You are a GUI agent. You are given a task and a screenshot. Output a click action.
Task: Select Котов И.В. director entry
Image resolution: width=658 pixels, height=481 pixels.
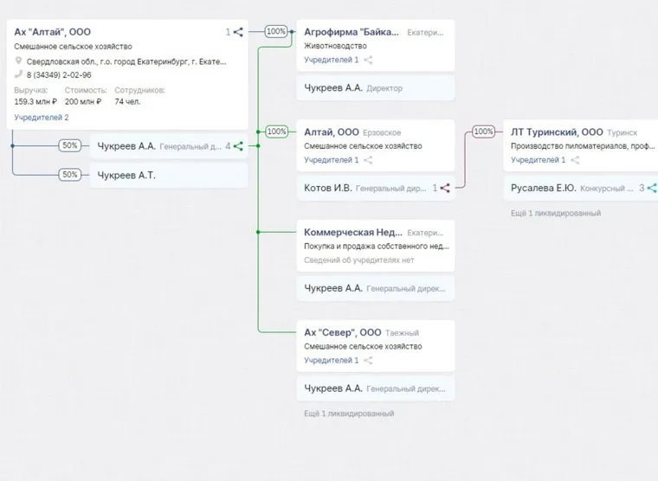tap(328, 187)
